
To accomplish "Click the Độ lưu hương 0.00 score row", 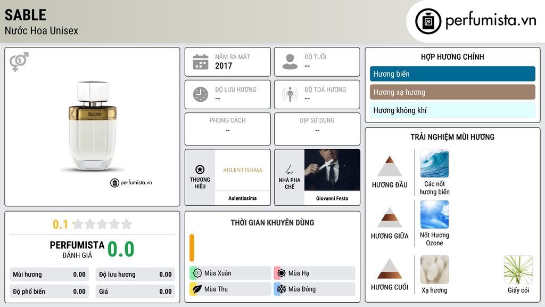I will point(135,274).
